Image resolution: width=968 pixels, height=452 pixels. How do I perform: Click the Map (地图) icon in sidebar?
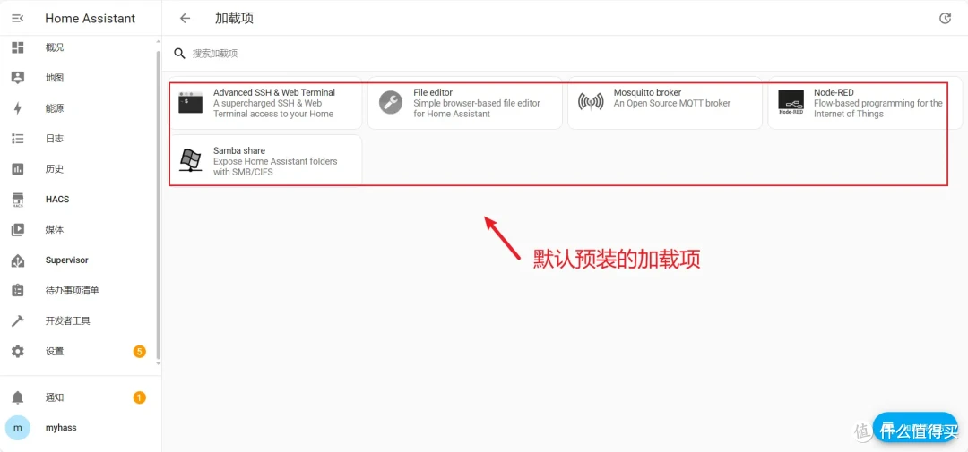(18, 78)
